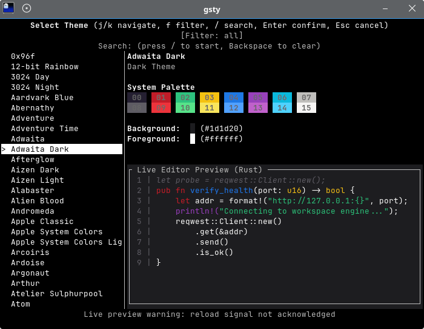Click the circular pin icon in titlebar
This screenshot has width=424, height=329.
(27, 8)
